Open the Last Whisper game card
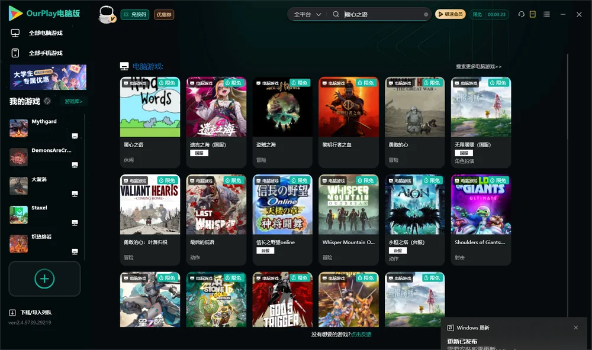The width and height of the screenshot is (592, 350). (216, 220)
